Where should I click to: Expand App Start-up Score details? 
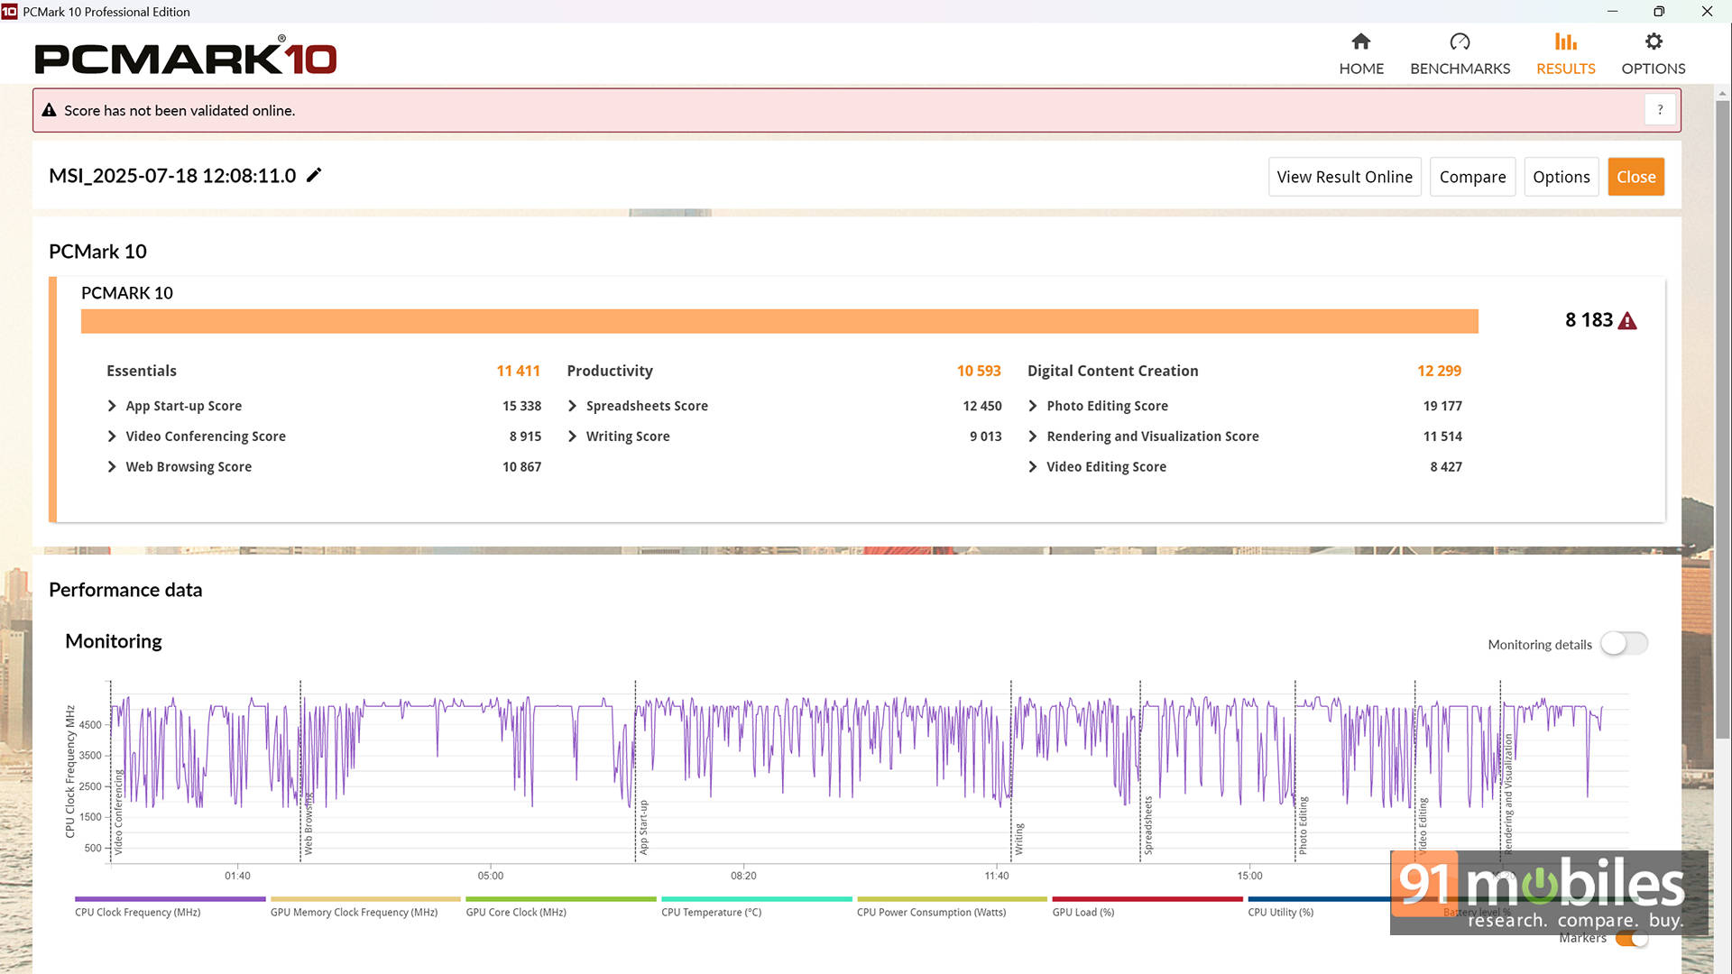click(112, 406)
